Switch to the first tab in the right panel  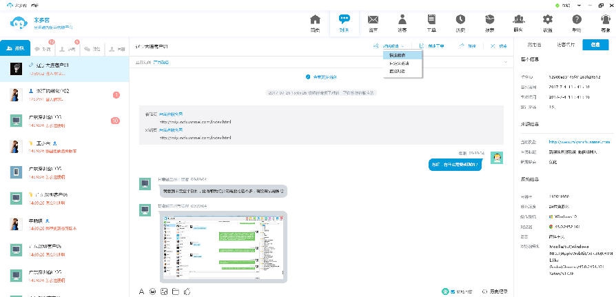534,45
